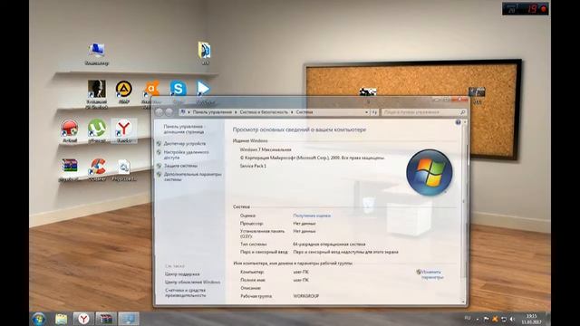Click the Control Panel search field

[x=424, y=112]
